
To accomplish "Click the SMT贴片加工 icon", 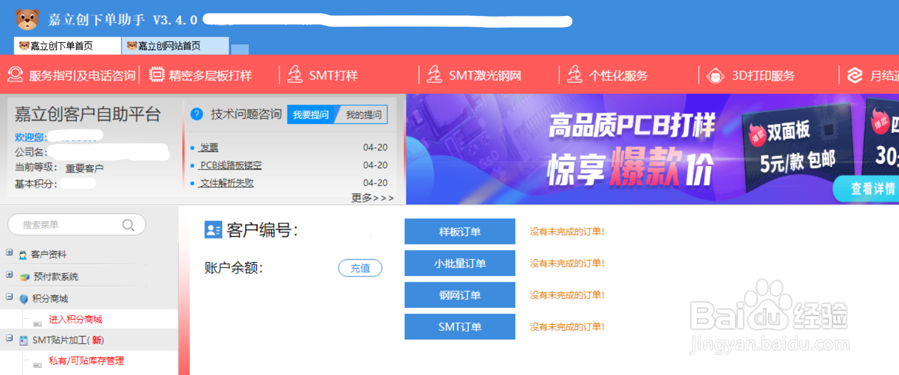I will (x=24, y=340).
